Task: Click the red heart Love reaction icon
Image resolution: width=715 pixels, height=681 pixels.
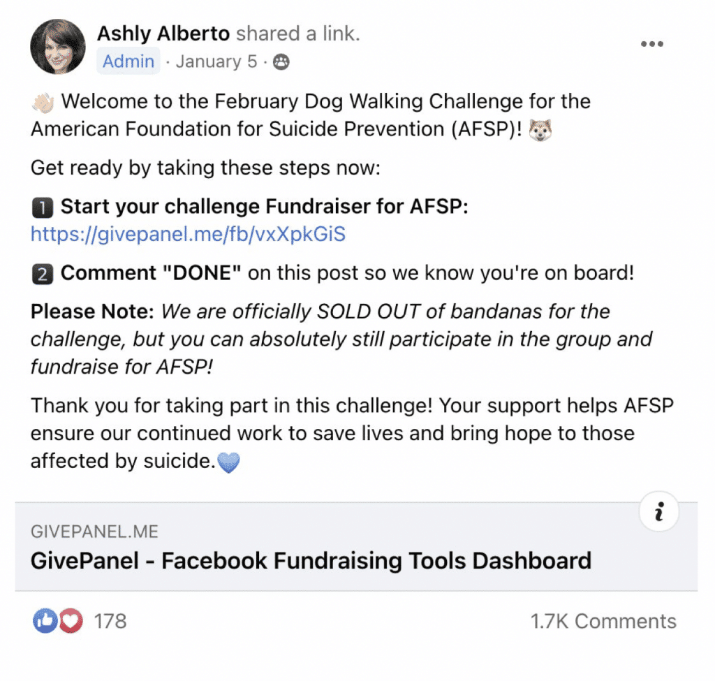Action: [x=71, y=620]
